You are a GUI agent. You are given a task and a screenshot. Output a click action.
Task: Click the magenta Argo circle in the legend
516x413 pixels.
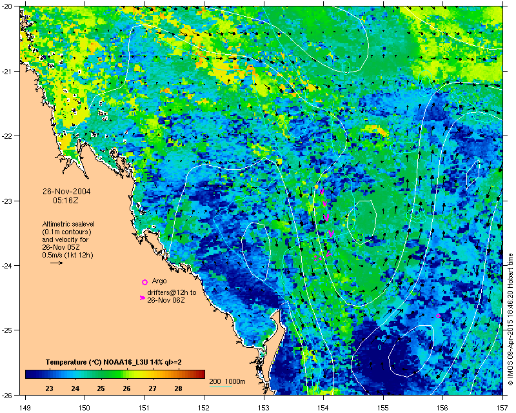tap(144, 282)
